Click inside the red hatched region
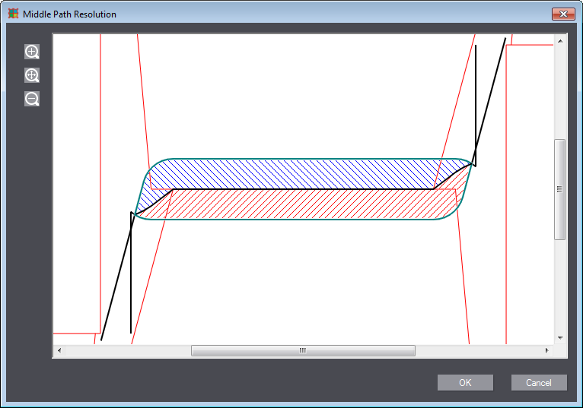This screenshot has height=408, width=583. [x=304, y=204]
